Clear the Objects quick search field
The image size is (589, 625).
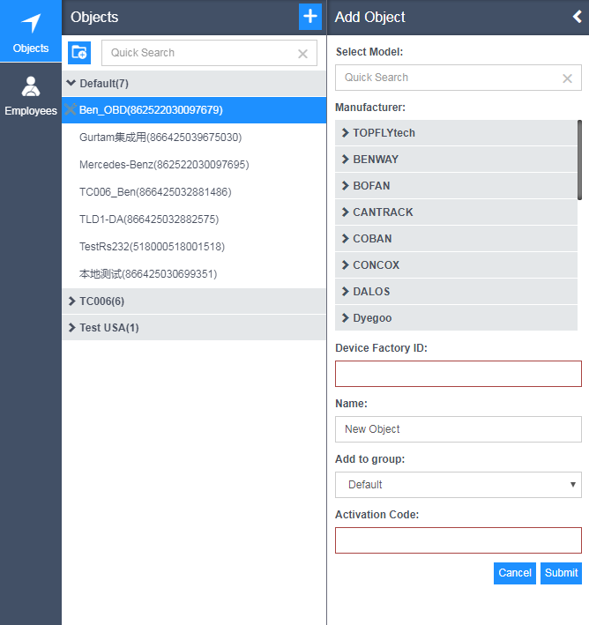[x=302, y=54]
